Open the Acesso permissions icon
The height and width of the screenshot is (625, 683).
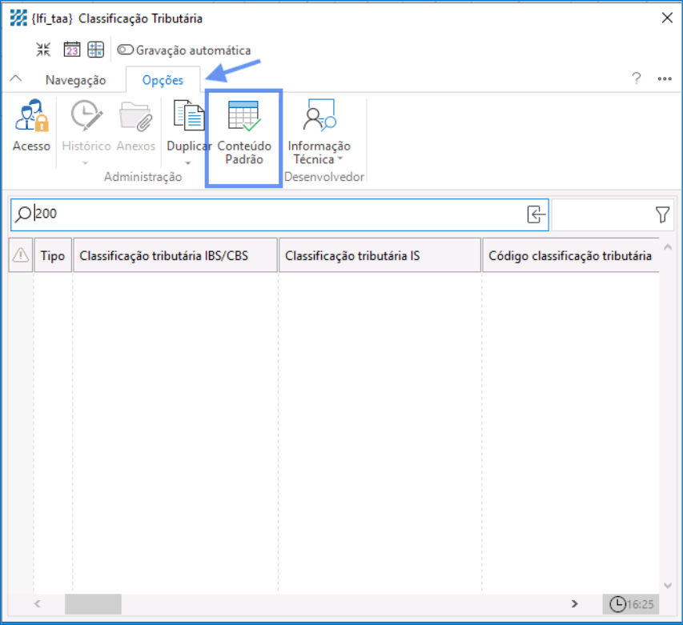(31, 118)
